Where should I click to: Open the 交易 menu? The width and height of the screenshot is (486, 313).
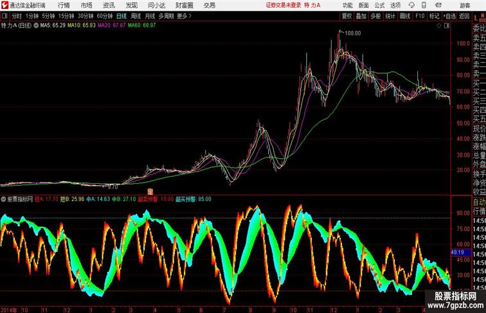(209, 5)
